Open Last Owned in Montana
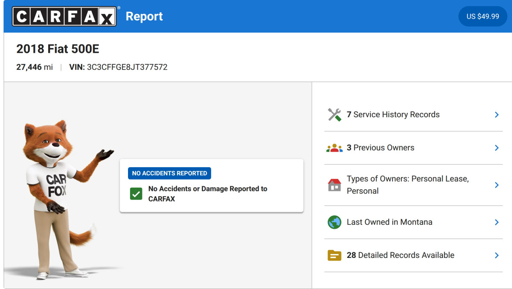This screenshot has width=512, height=289. 413,222
